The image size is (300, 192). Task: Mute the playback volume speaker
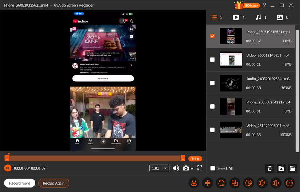coord(175,168)
